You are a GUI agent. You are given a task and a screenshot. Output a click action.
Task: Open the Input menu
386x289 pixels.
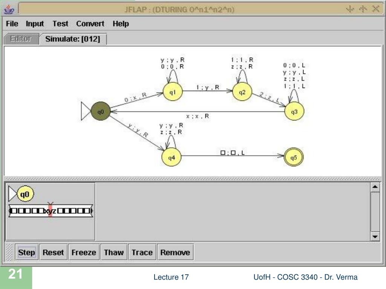(x=35, y=24)
